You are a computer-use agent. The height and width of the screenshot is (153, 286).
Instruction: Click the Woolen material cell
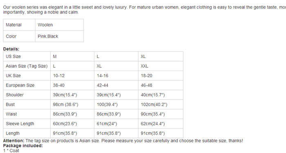pos(59,25)
